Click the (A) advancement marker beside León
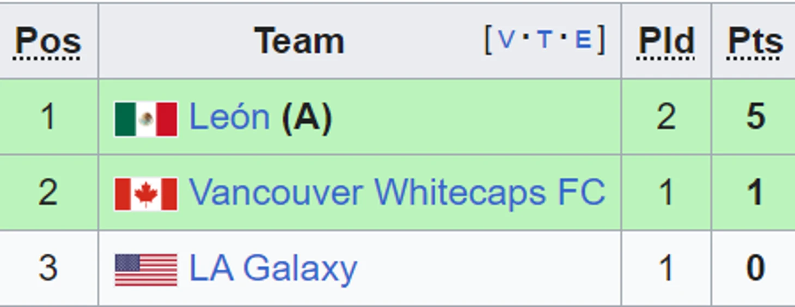The width and height of the screenshot is (795, 307). point(307,117)
